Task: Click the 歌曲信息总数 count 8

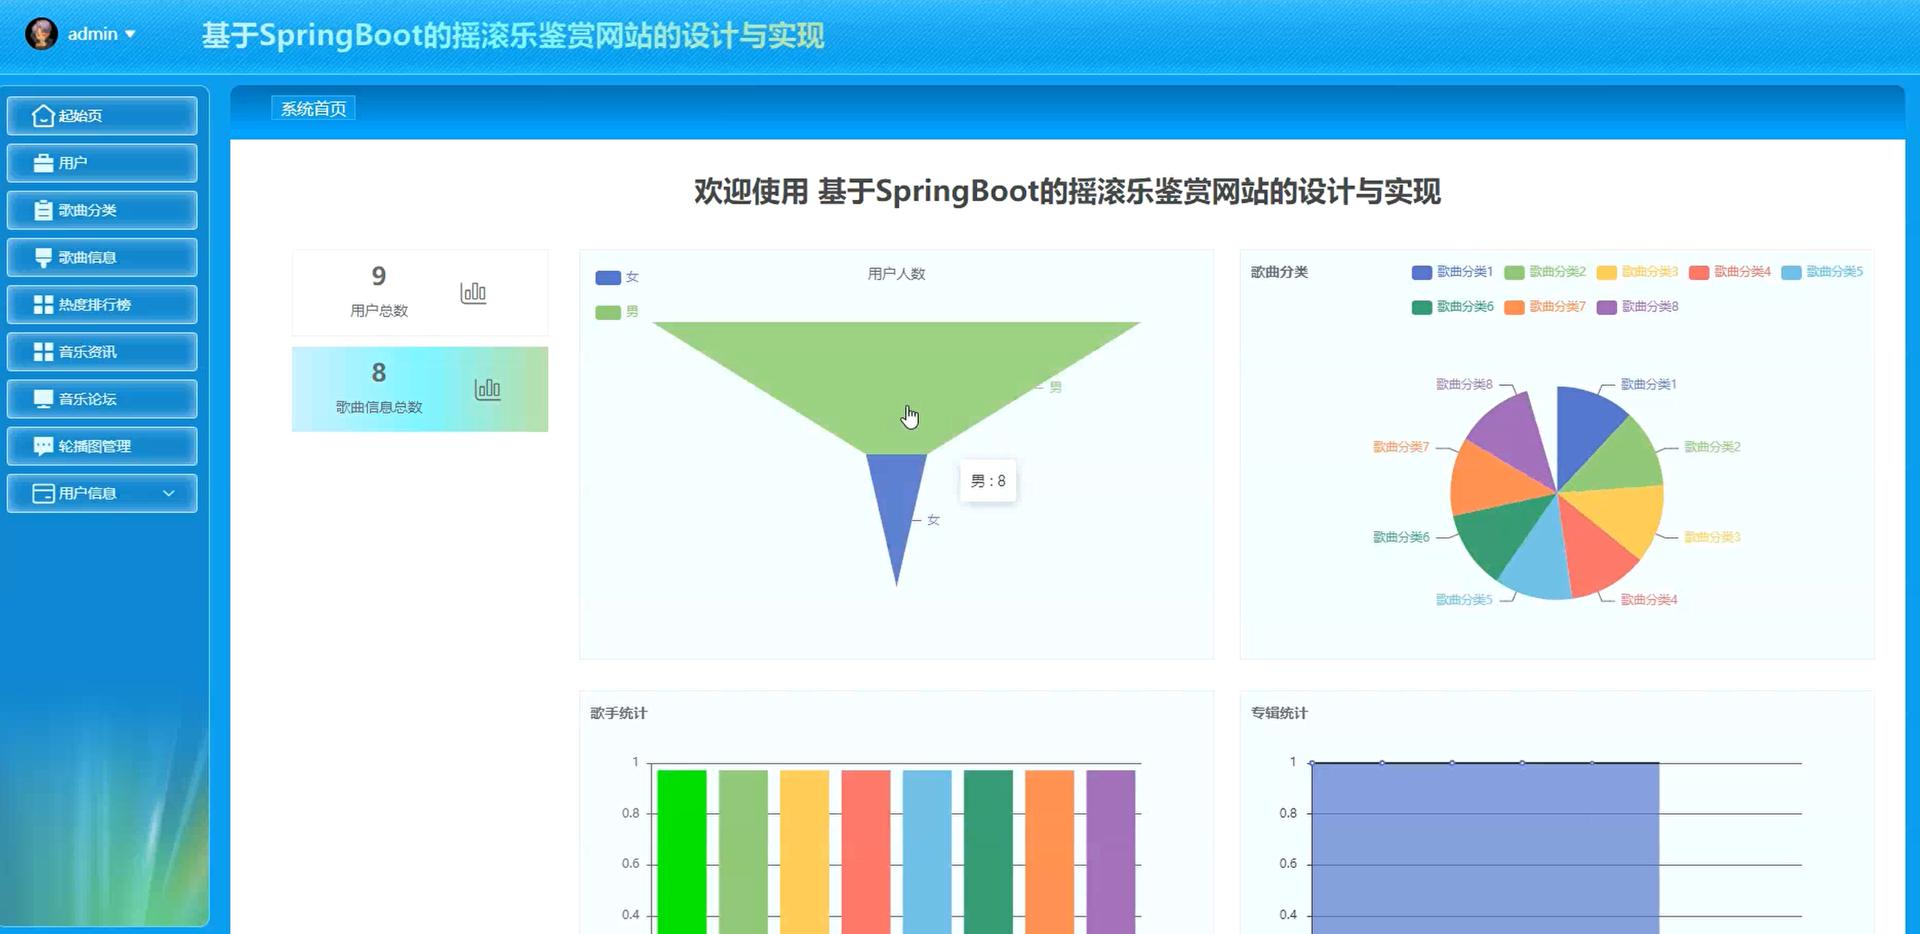Action: coord(378,373)
